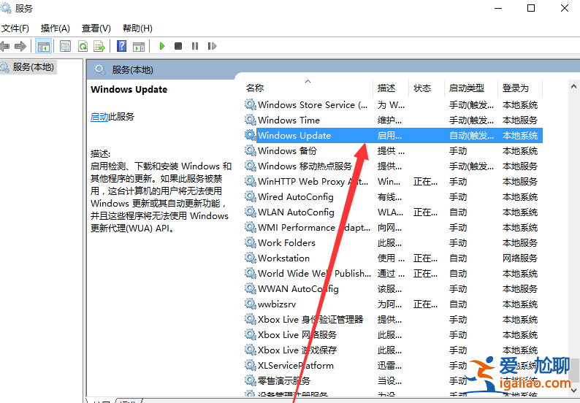Select the Xbox Live 游戏保存 service

click(x=393, y=350)
